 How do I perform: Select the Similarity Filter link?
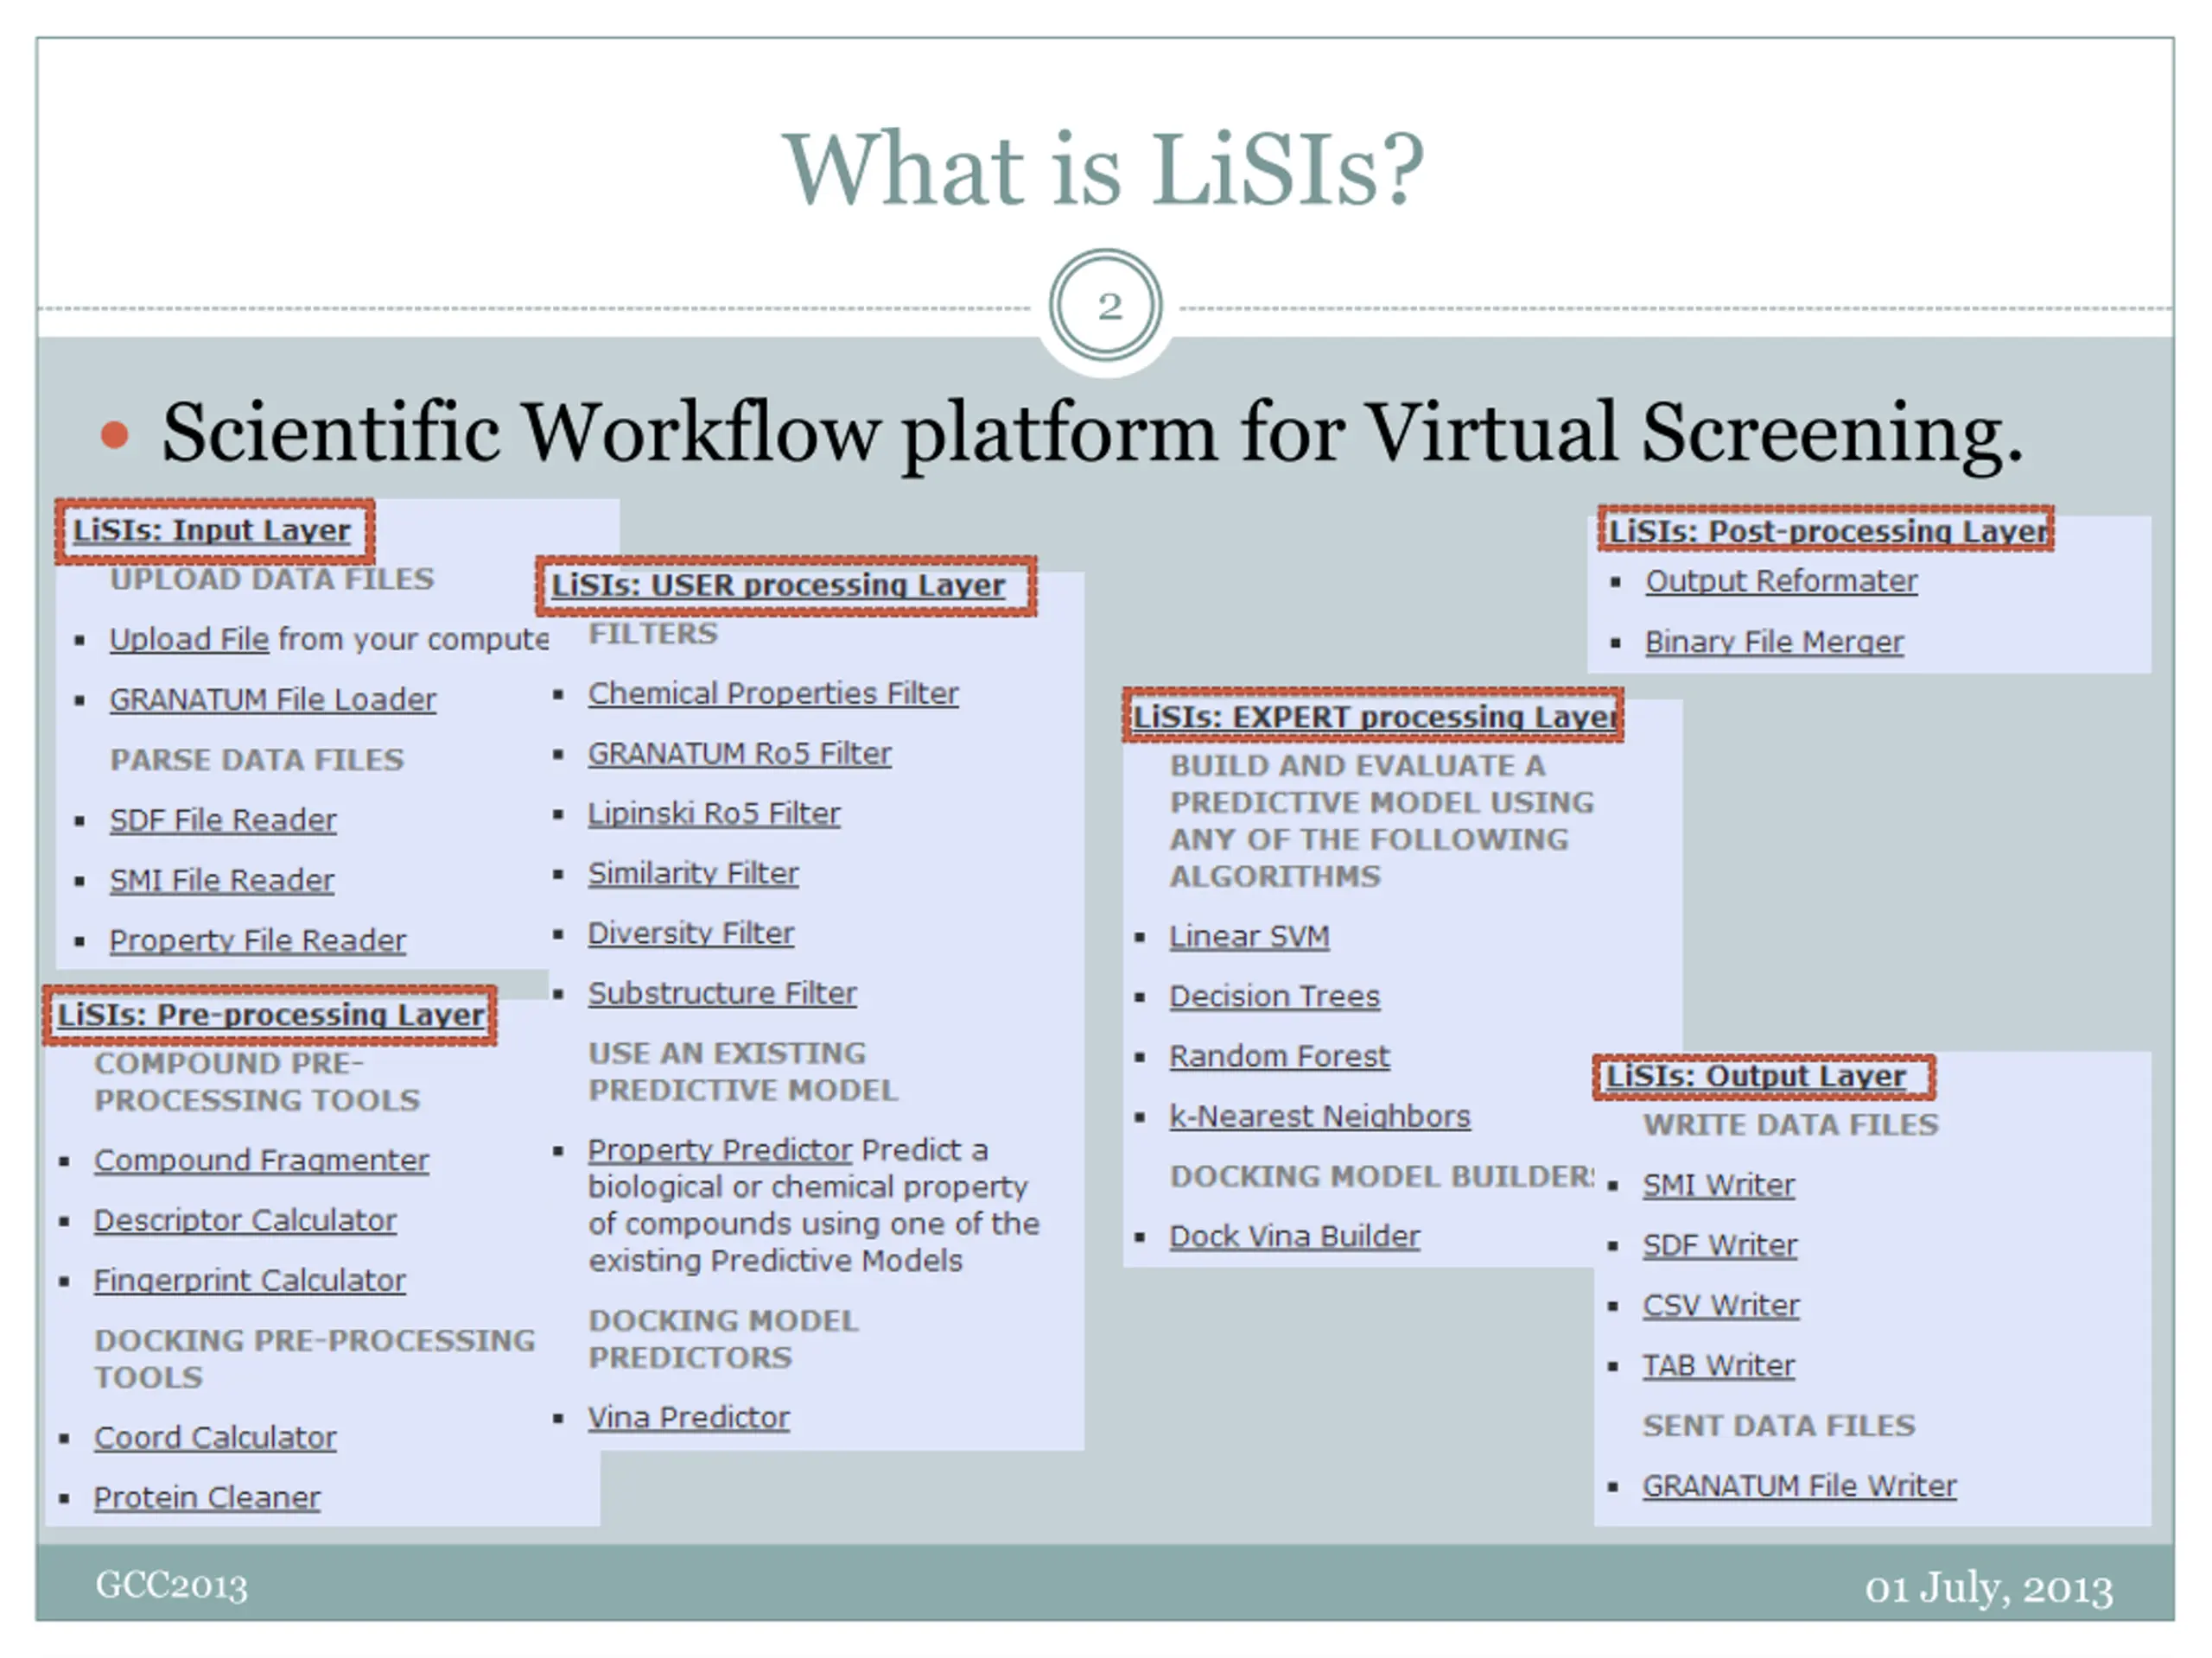click(693, 874)
